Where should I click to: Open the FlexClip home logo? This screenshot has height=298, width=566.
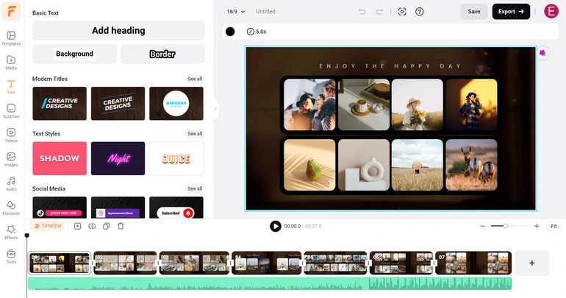tap(11, 11)
